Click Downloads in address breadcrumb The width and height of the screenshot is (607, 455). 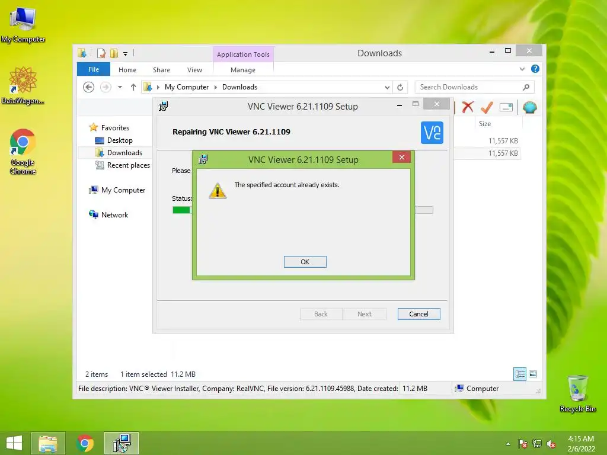239,87
